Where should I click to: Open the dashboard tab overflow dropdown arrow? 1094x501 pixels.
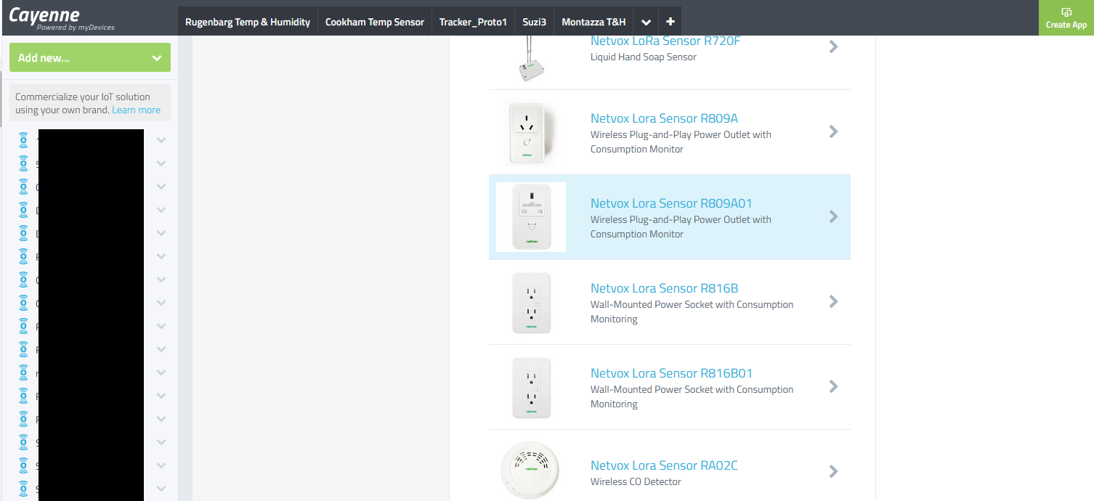(x=646, y=20)
